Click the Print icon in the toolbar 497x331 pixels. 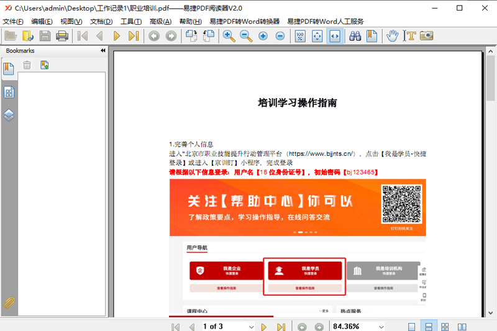coord(62,36)
